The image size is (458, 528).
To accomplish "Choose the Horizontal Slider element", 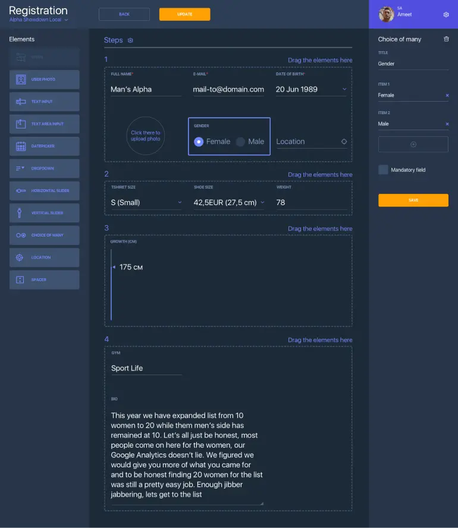I will (44, 191).
